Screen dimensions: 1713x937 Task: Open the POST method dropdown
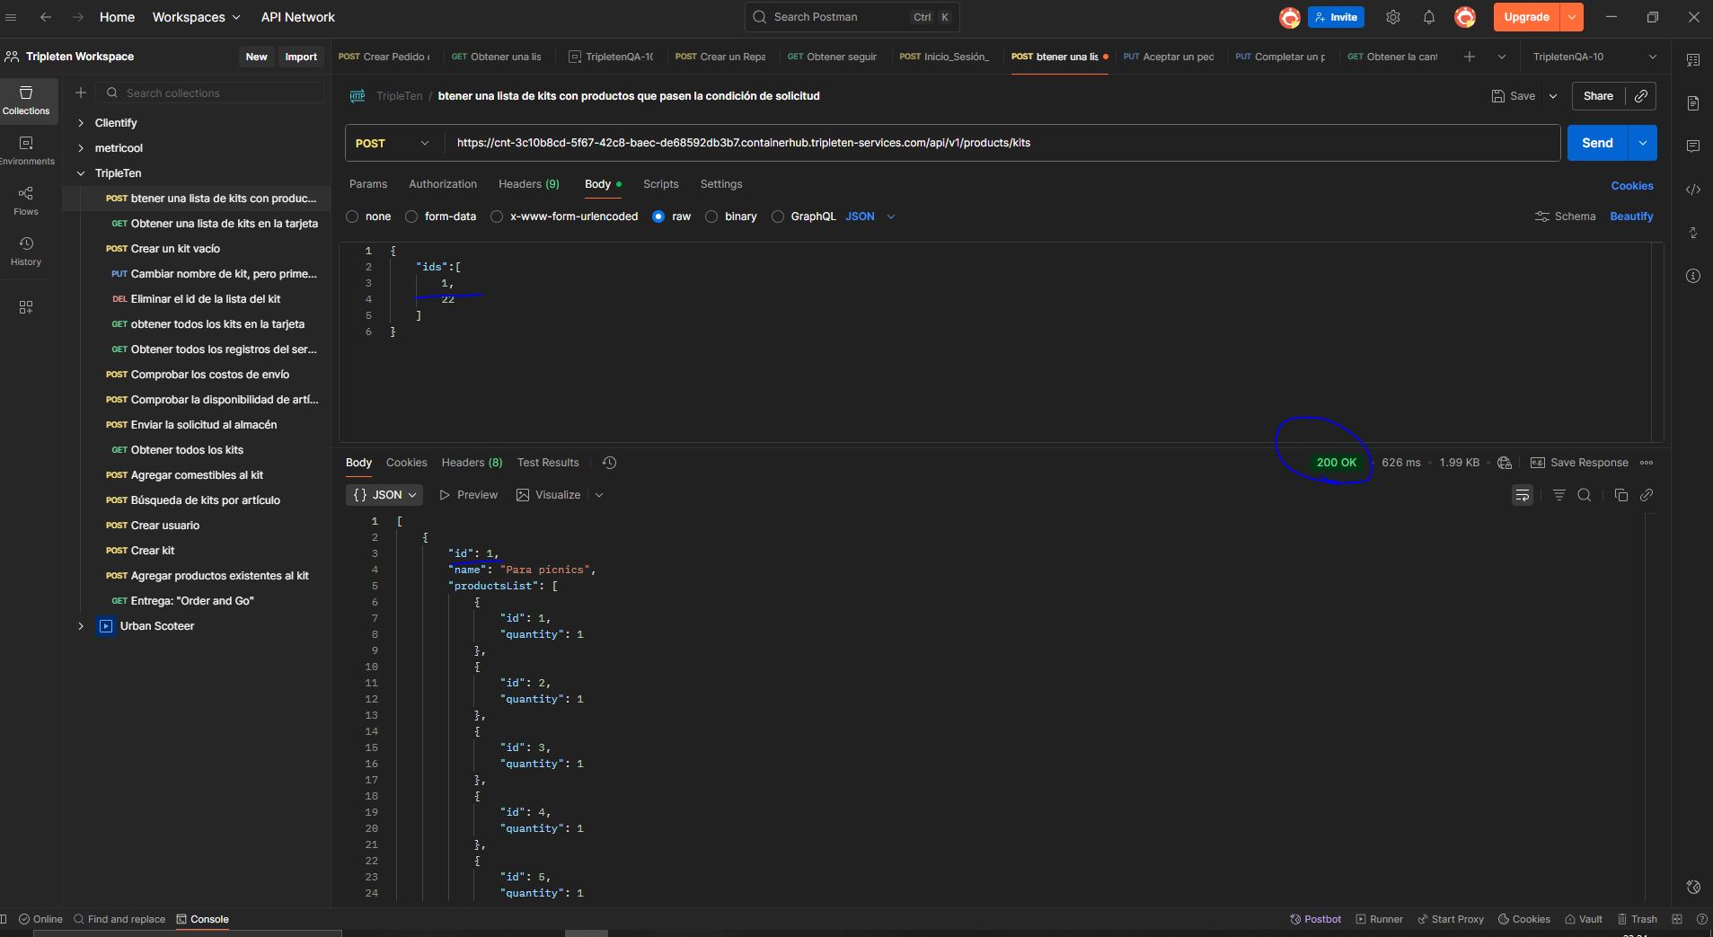click(x=393, y=143)
